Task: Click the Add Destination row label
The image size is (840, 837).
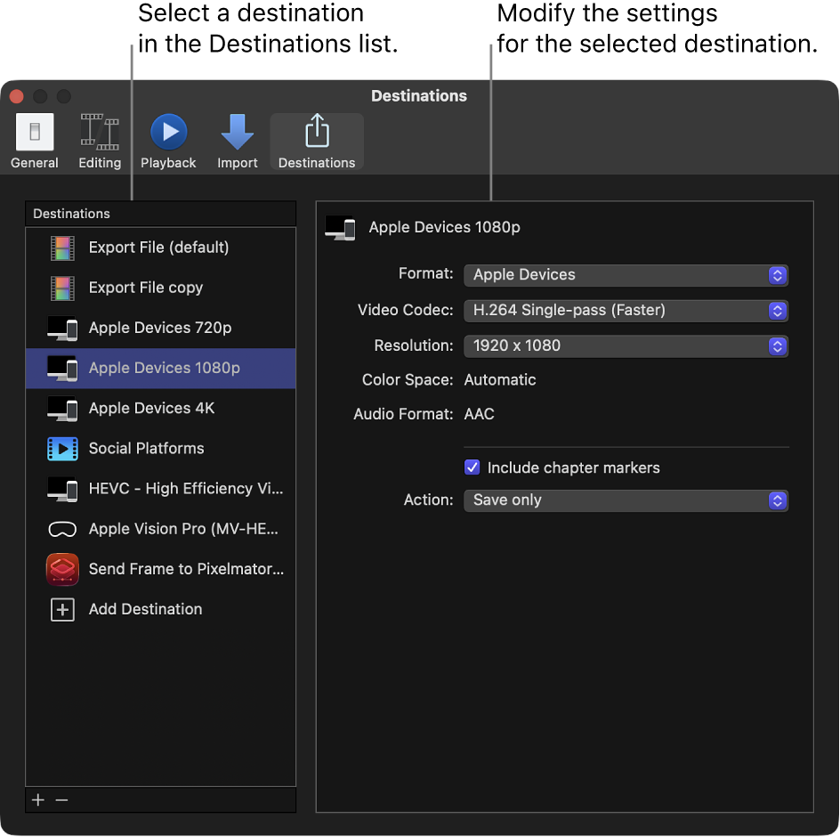Action: 146,610
